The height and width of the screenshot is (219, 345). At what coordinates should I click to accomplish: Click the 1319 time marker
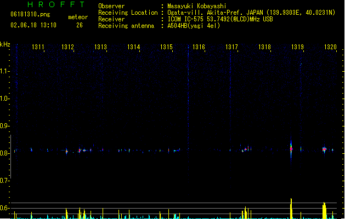click(297, 47)
